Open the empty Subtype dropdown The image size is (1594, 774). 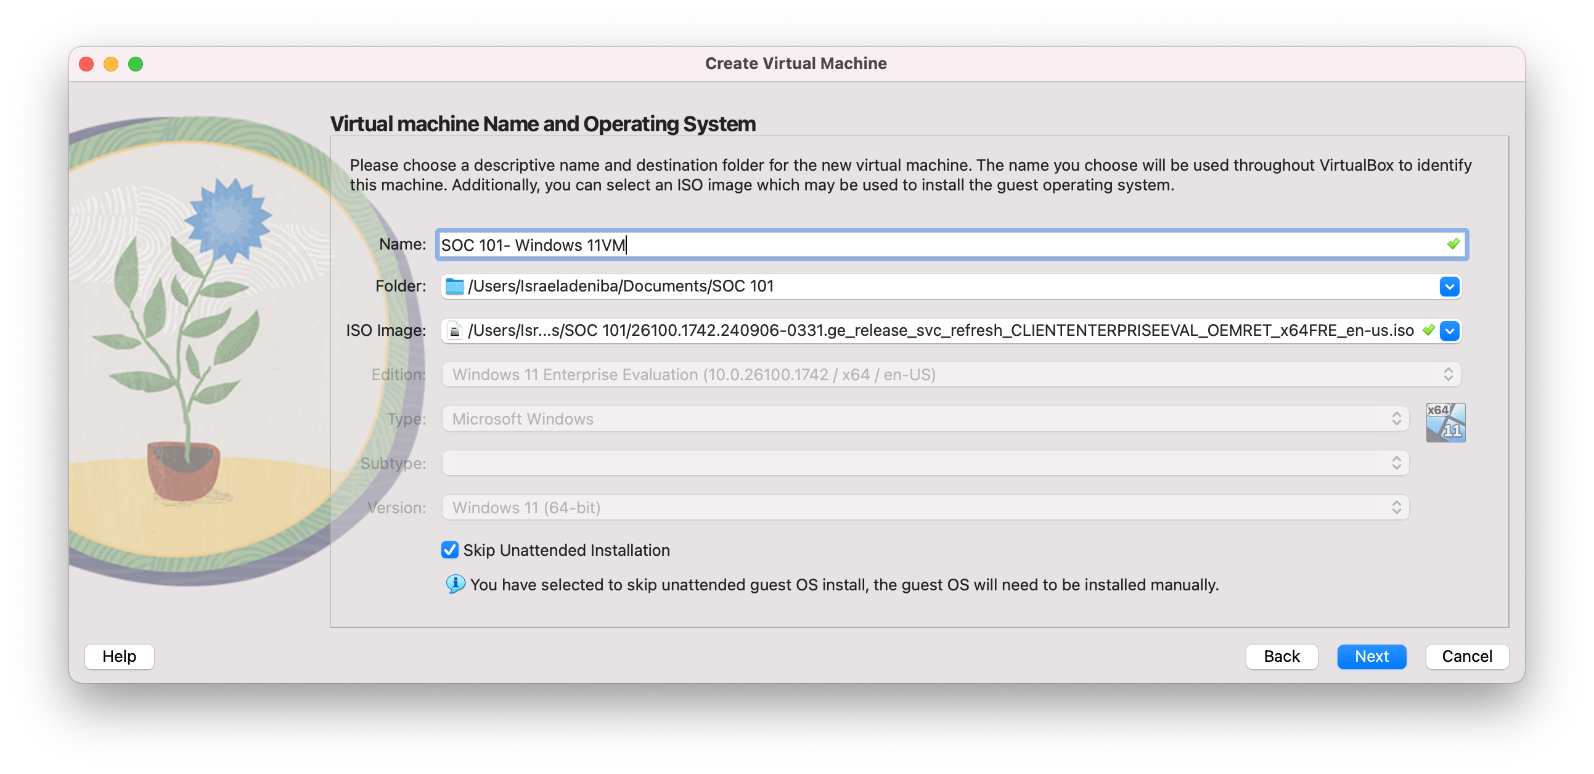coord(925,463)
